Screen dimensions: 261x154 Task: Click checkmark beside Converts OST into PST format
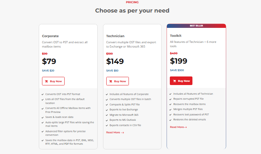[x=43, y=94]
